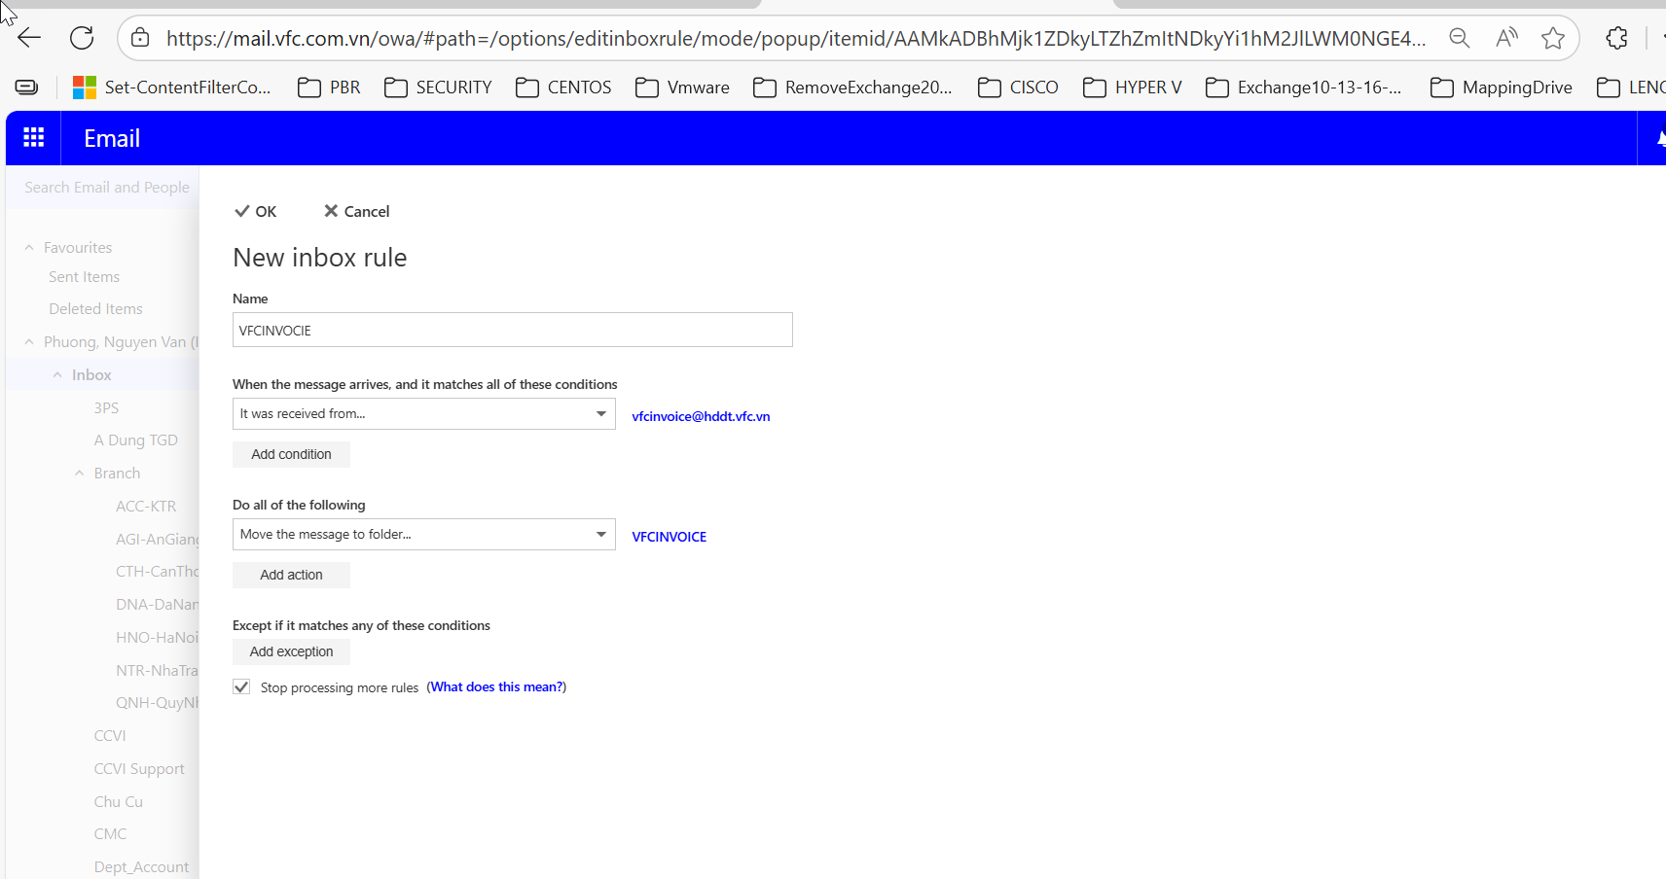Click the Add condition button
1666x879 pixels.
[291, 454]
